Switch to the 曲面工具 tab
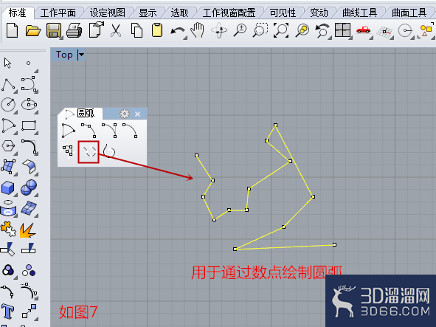 409,13
